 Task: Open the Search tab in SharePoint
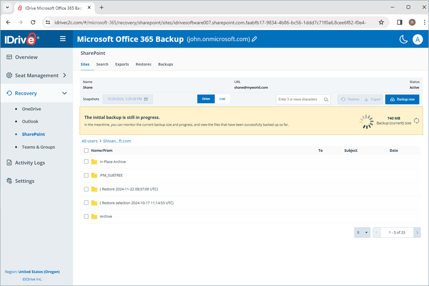102,64
